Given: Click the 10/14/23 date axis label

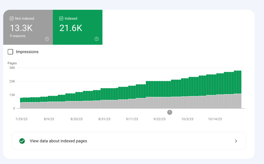Looking at the screenshot, I should click(x=215, y=119).
